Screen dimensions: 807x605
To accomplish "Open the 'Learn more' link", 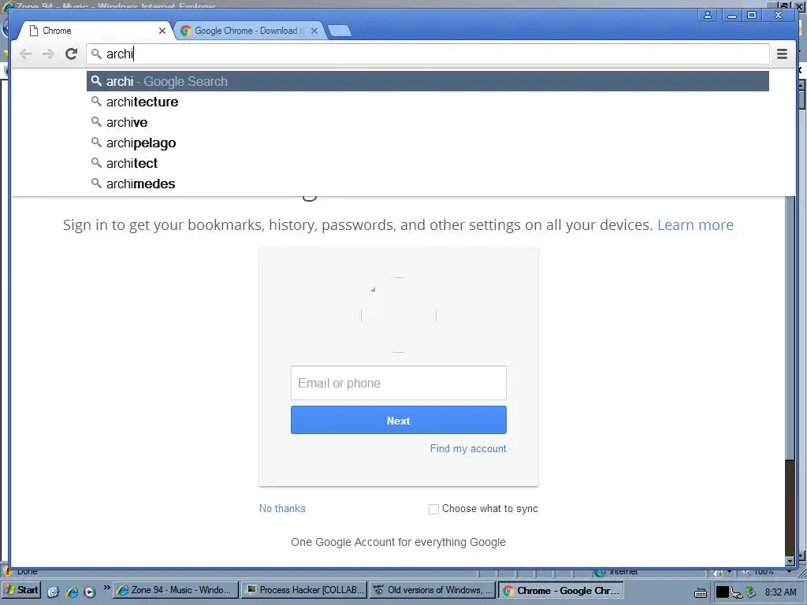I will (x=695, y=225).
